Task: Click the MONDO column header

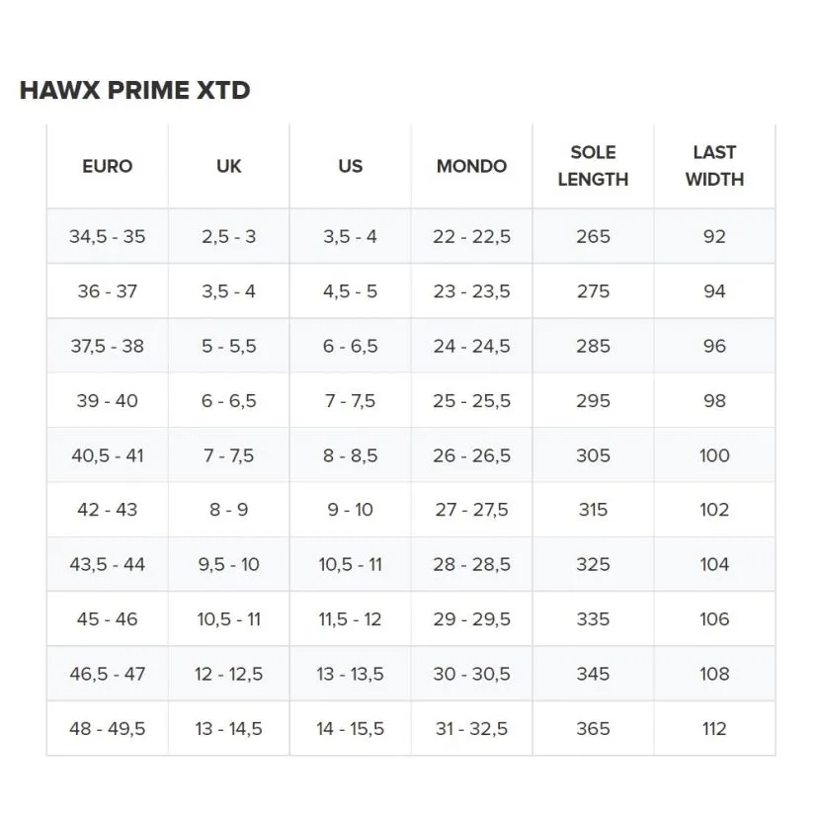Action: point(471,166)
